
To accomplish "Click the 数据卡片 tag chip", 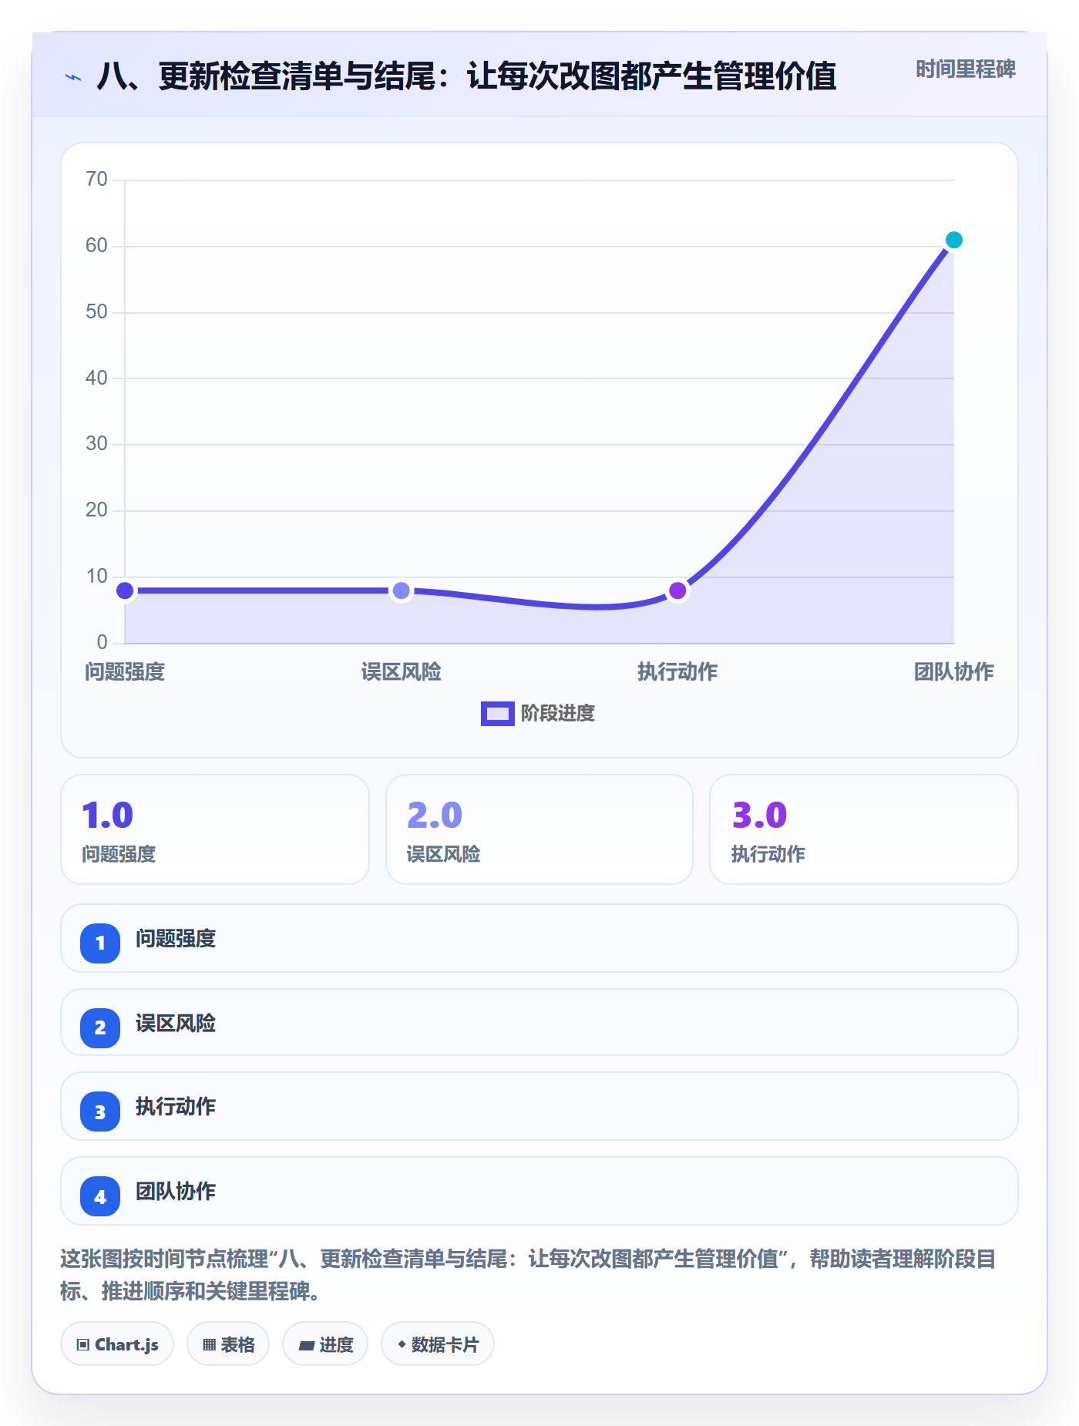I will click(x=438, y=1344).
